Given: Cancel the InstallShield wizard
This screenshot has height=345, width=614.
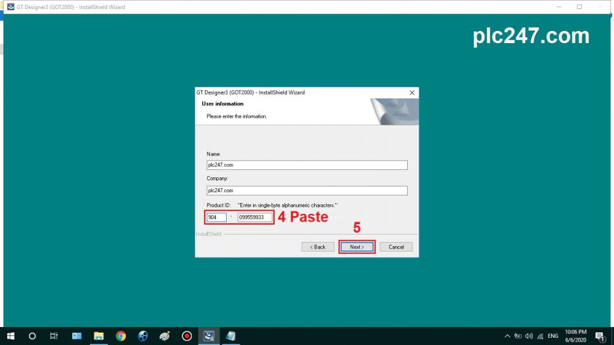Looking at the screenshot, I should [x=396, y=247].
